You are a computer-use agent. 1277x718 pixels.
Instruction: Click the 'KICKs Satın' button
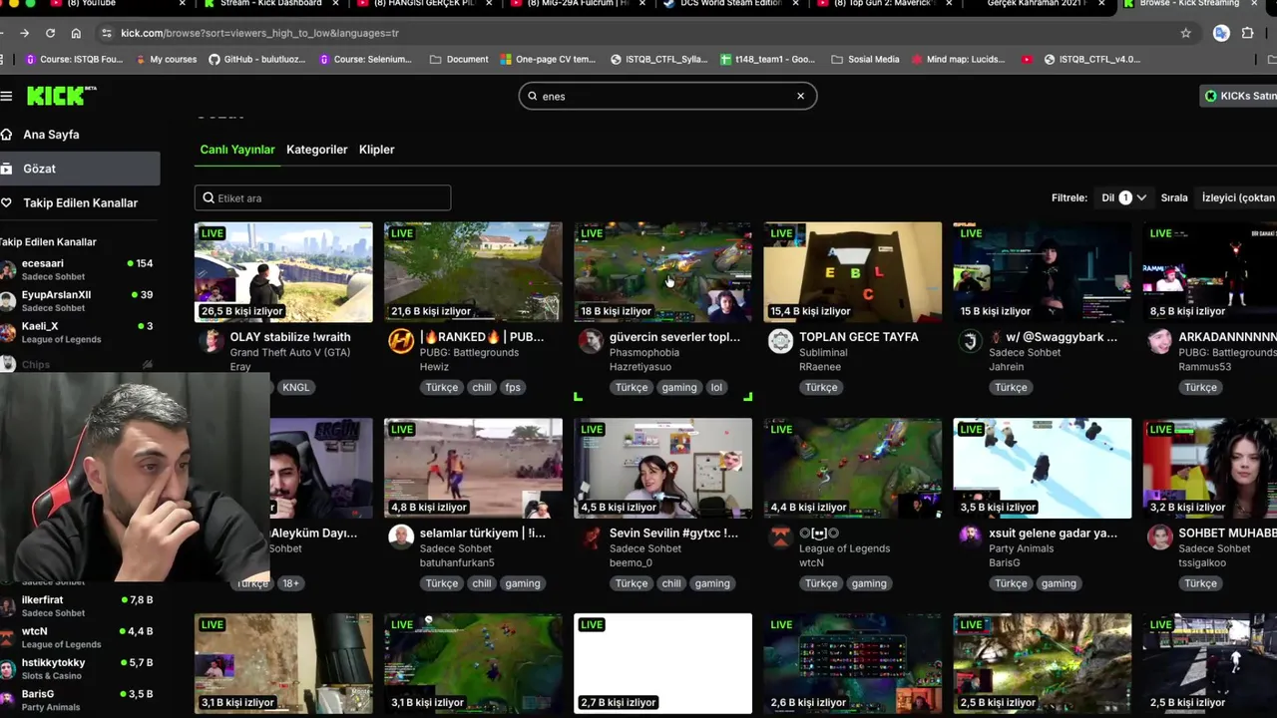pos(1239,96)
